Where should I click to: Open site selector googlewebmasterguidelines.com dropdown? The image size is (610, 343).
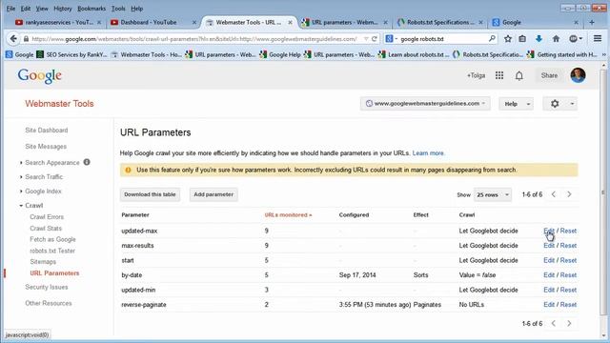425,104
